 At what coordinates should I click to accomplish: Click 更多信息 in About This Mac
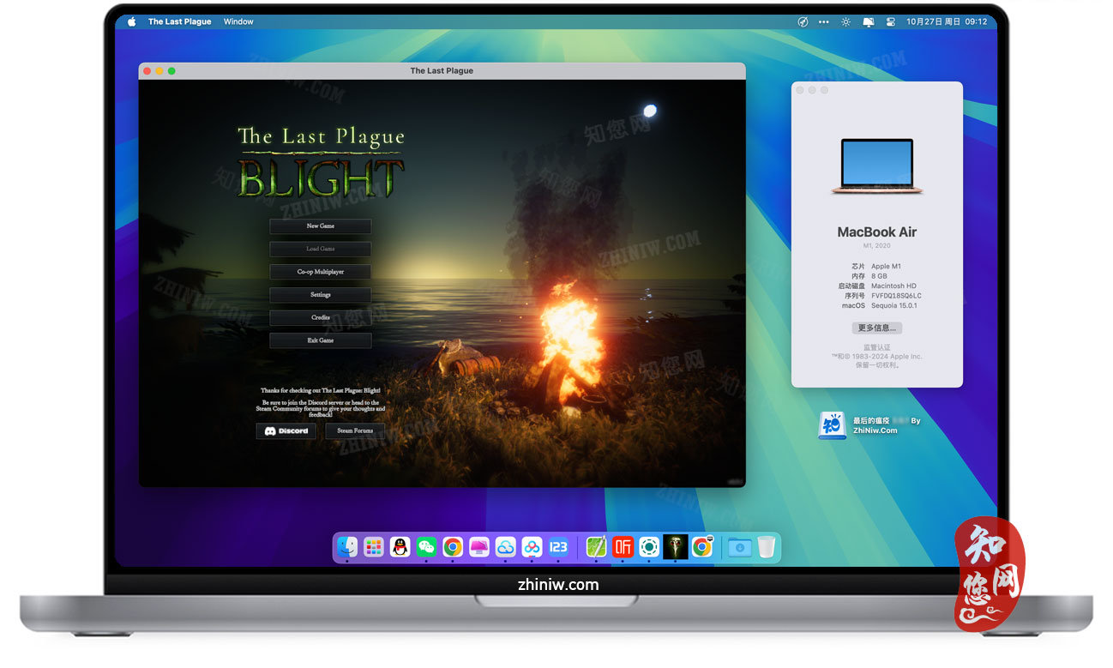[x=877, y=328]
